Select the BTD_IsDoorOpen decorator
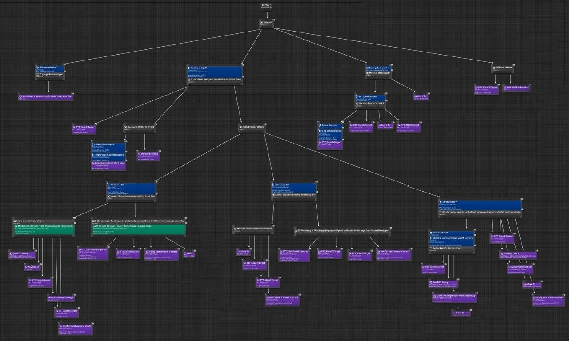569x341 pixels. (x=371, y=98)
